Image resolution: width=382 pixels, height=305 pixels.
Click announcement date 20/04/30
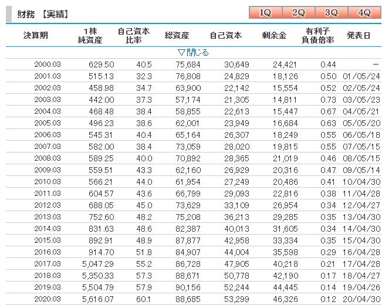click(361, 299)
